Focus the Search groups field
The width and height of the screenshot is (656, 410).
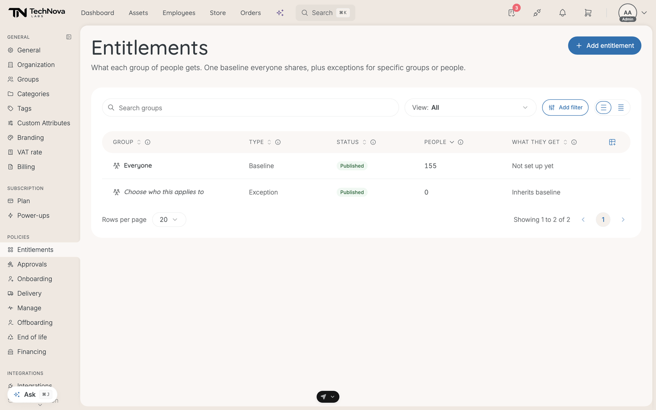click(251, 108)
